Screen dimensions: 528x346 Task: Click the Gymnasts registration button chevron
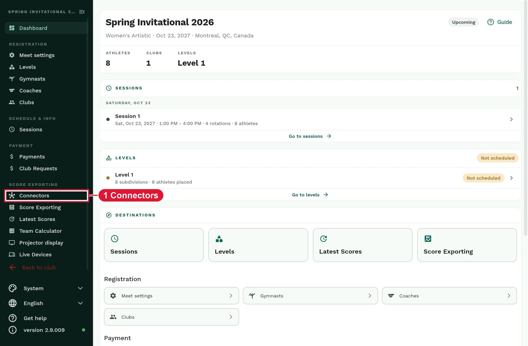tap(370, 296)
